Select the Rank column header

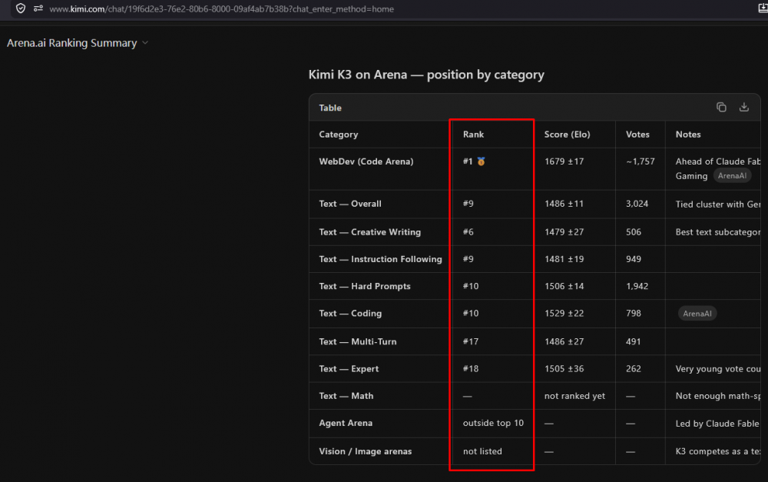[x=473, y=135]
